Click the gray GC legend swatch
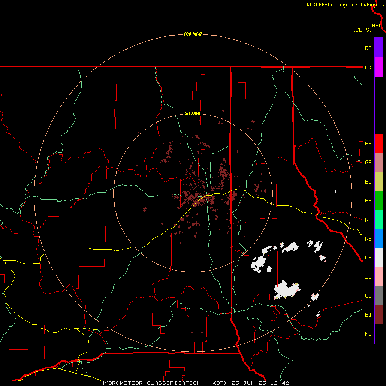The height and width of the screenshot is (386, 386). click(379, 296)
